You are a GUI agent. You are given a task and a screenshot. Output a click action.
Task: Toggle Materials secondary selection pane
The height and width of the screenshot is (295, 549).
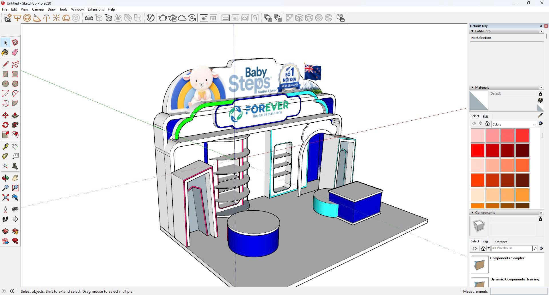coord(540,94)
